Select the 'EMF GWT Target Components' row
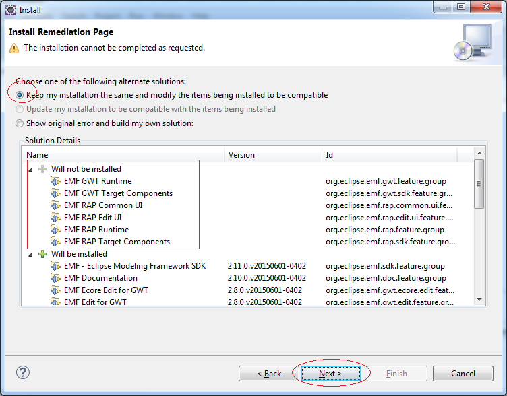Viewport: 507px width, 396px height. [247, 193]
